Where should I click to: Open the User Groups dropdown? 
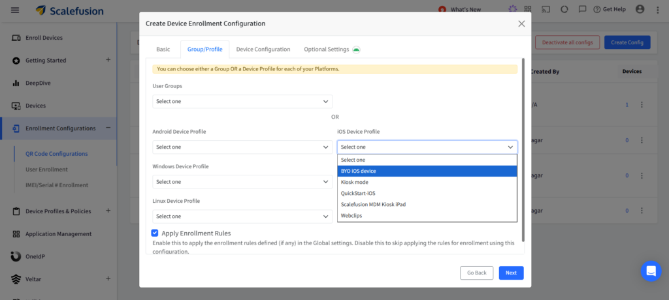point(242,102)
